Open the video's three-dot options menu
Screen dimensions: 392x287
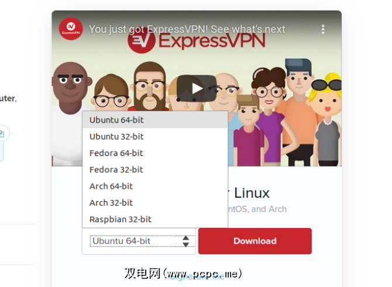coord(323,29)
